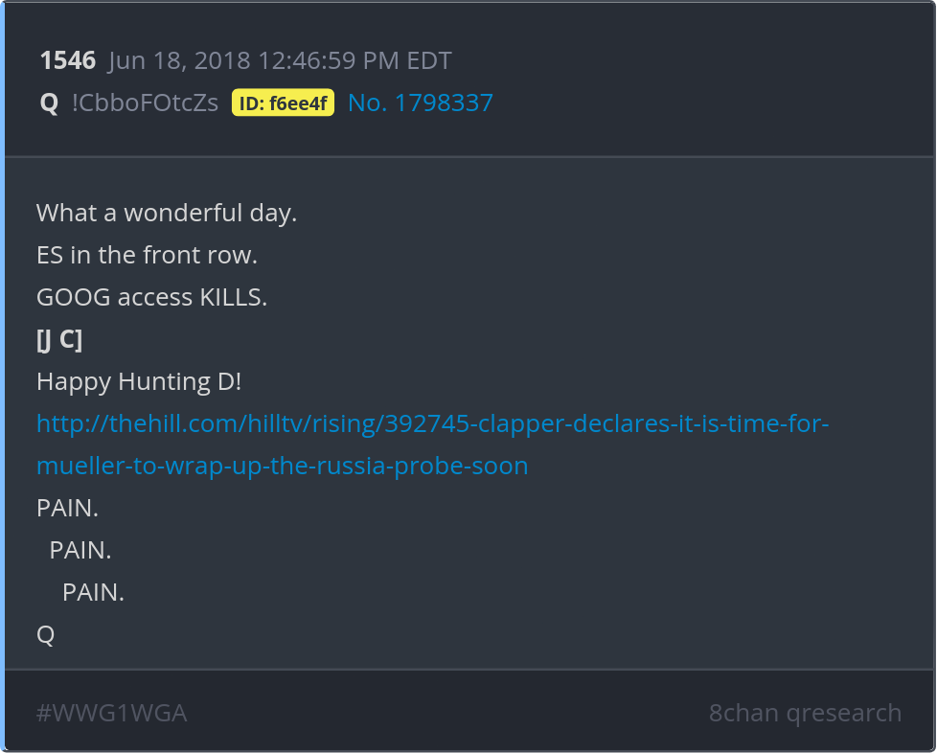Click the bold Q author name
The image size is (937, 753).
click(x=49, y=103)
